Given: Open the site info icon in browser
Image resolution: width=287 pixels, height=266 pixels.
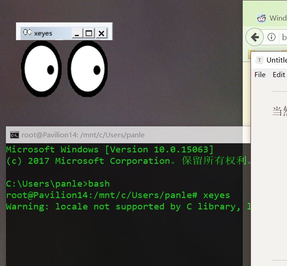Looking at the screenshot, I should point(271,37).
